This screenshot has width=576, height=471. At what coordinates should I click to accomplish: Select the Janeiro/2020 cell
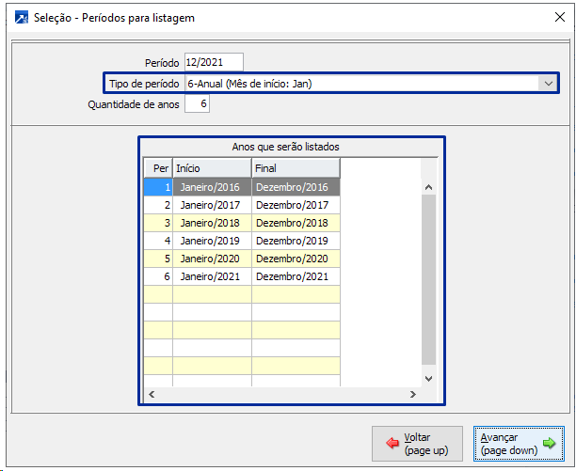(x=211, y=259)
